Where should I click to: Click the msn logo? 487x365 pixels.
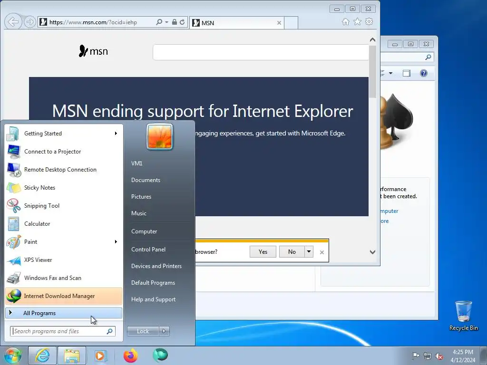pos(93,51)
